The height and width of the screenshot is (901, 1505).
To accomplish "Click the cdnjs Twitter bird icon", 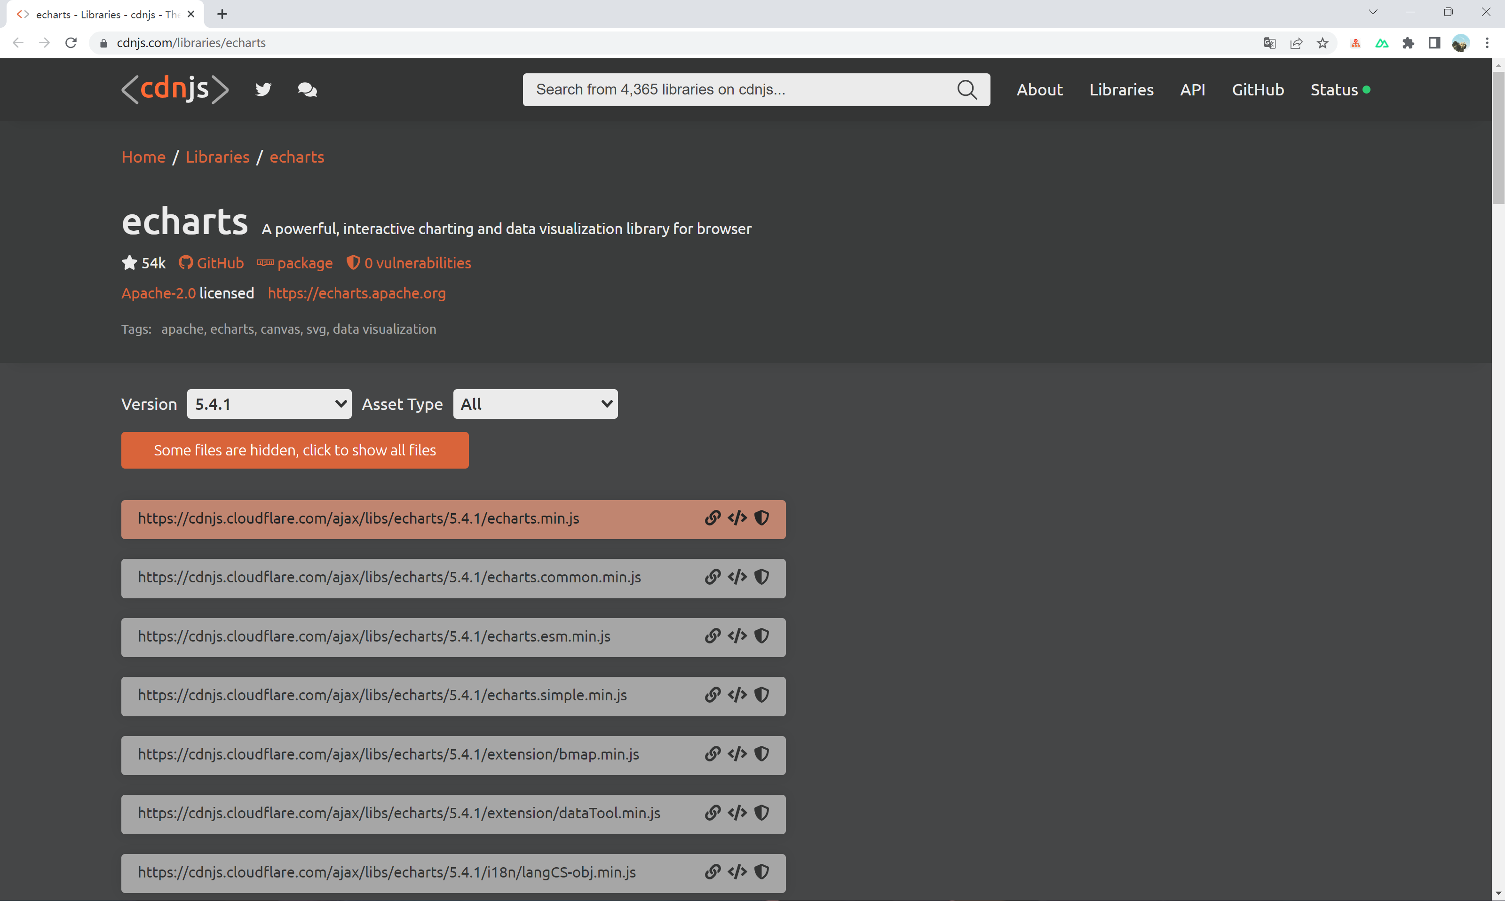I will 263,90.
